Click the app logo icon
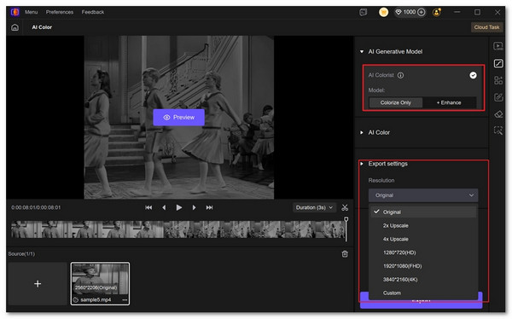This screenshot has height=319, width=512. [15, 12]
